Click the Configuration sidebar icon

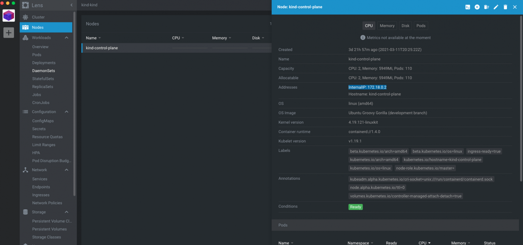25,111
